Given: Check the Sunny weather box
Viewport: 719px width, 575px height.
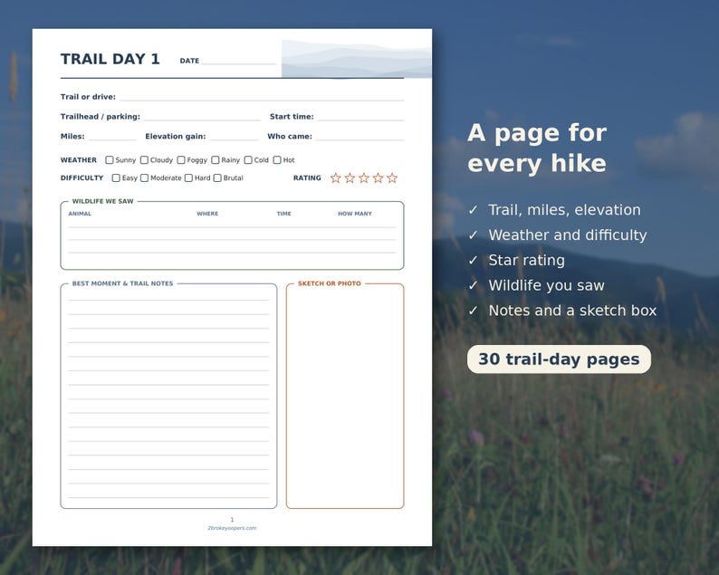Looking at the screenshot, I should pyautogui.click(x=110, y=160).
